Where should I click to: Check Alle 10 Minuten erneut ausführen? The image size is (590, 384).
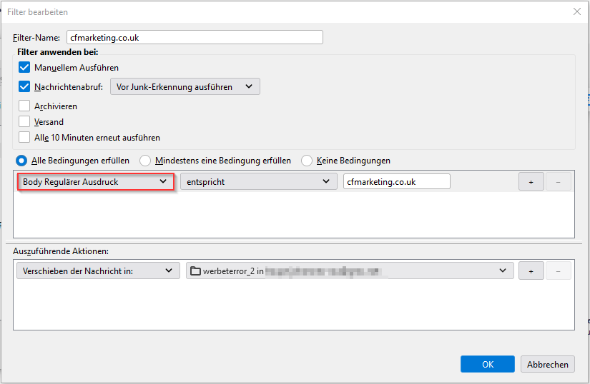coord(24,137)
